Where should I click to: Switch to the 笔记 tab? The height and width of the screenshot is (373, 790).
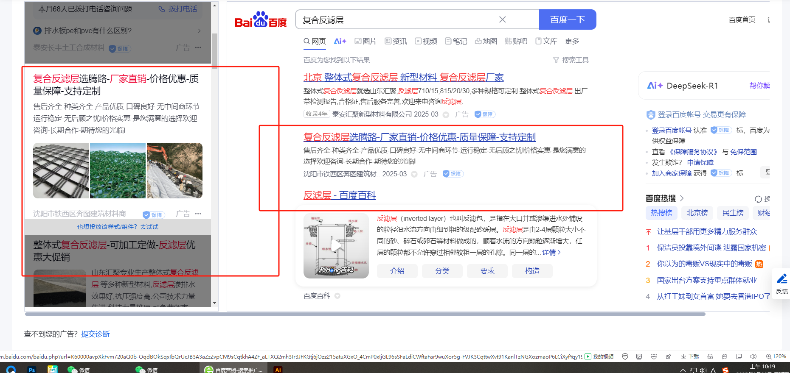(x=456, y=41)
